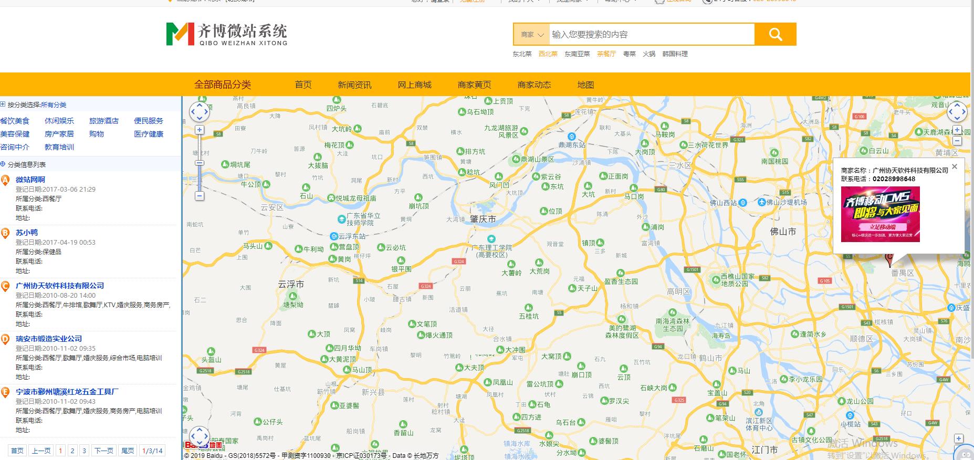Click marker D icon next to 瑞安市锻造实业公司
The image size is (974, 460).
[x=5, y=340]
